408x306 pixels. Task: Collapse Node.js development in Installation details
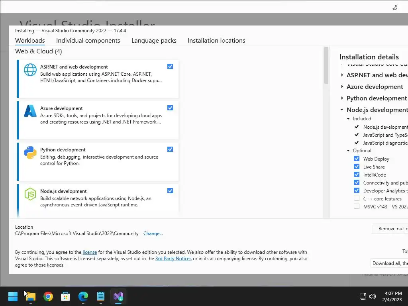point(342,110)
